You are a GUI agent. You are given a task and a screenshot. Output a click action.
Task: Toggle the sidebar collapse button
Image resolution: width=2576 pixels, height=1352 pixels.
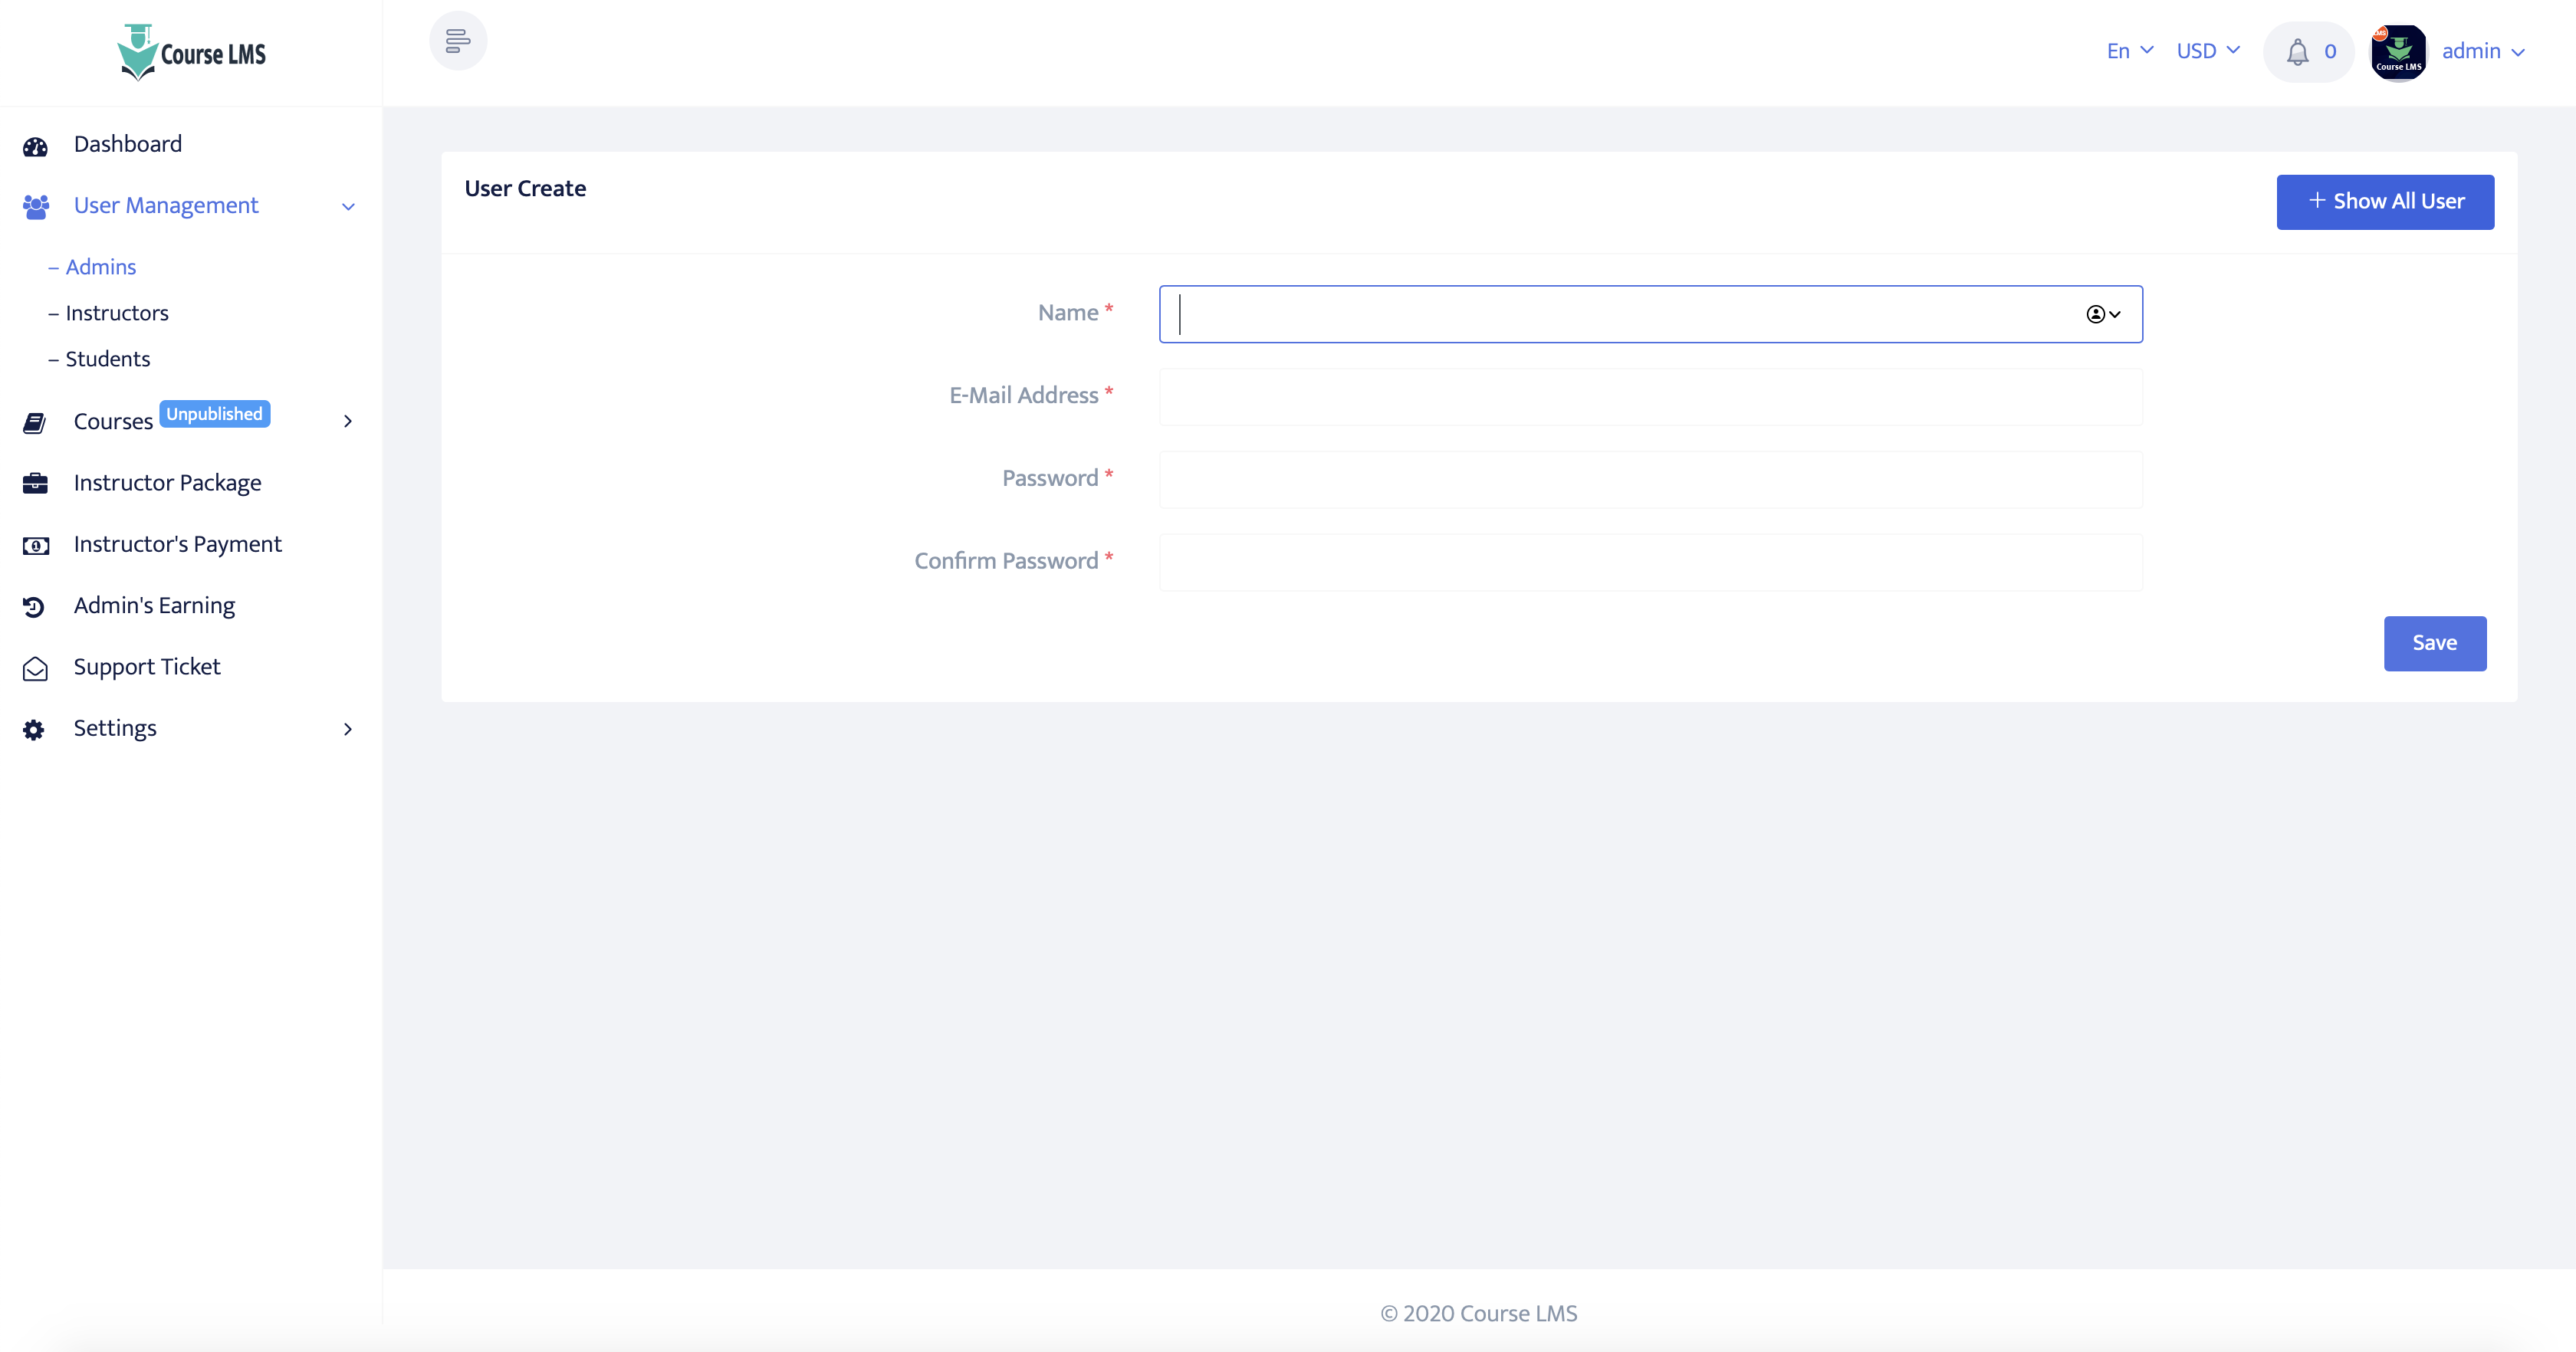458,41
